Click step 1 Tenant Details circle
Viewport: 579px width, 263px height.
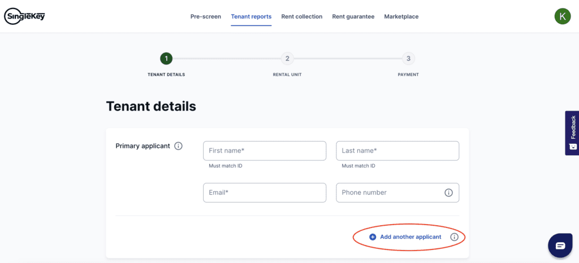pyautogui.click(x=166, y=59)
